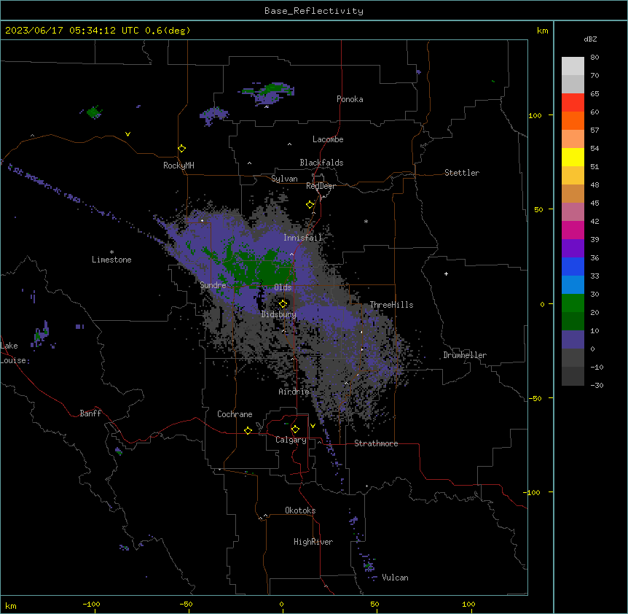Click the yellow diamond marker below Cochrane label
This screenshot has height=614, width=628.
point(248,430)
